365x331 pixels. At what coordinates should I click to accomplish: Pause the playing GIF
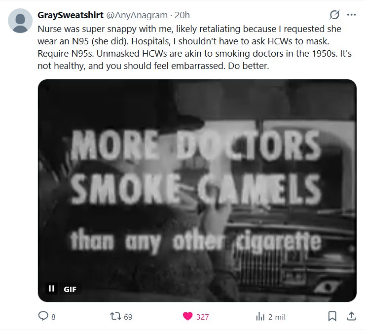(51, 289)
